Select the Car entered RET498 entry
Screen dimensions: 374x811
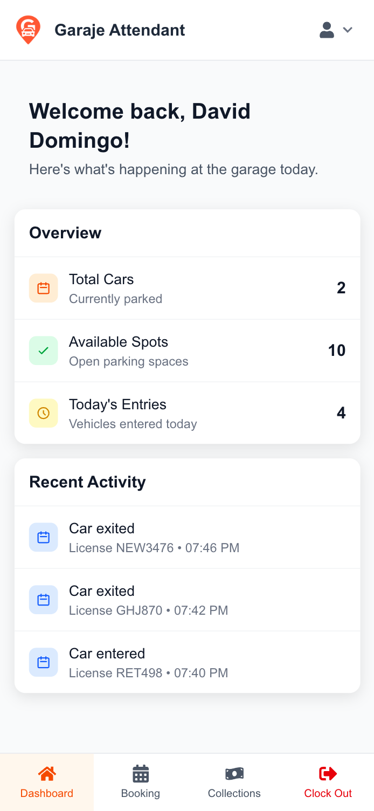(187, 662)
